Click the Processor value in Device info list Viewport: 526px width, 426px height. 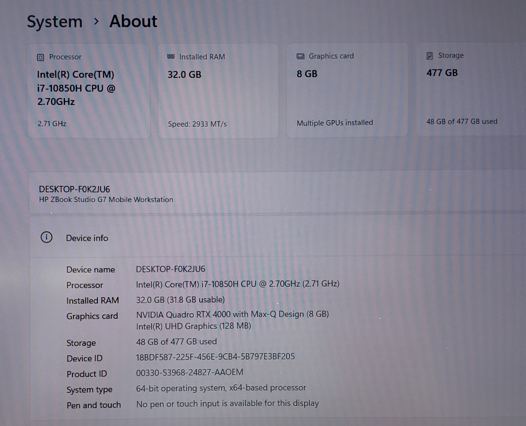(x=238, y=284)
